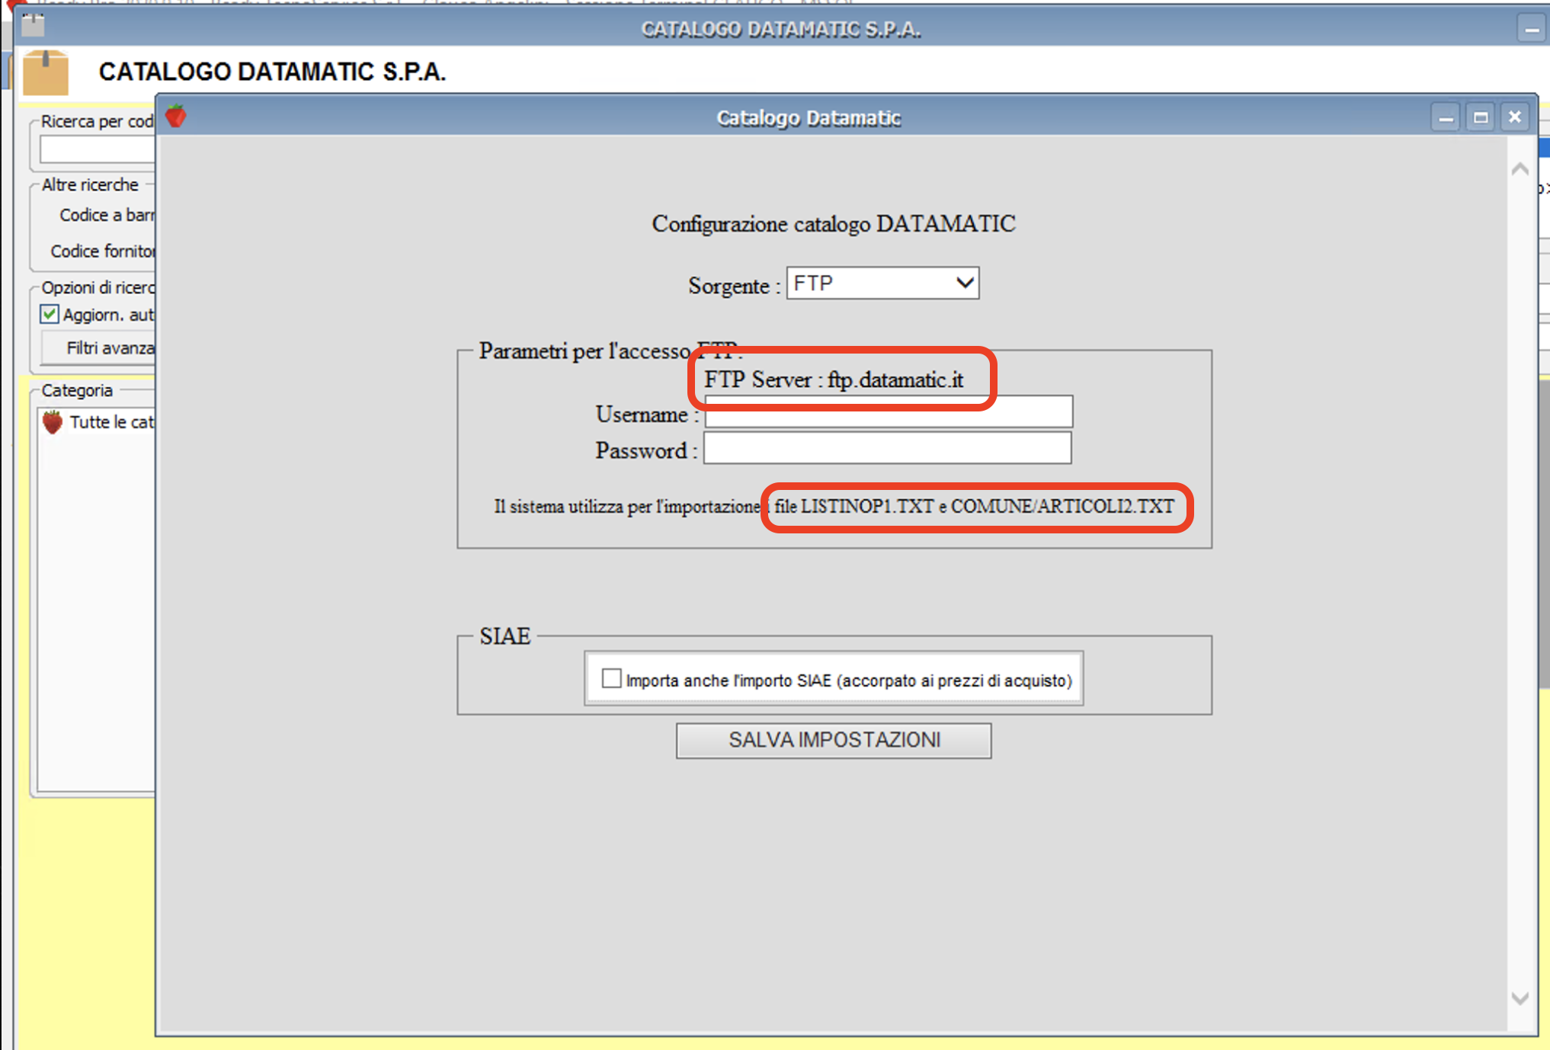Open the Sorgente FTP dropdown
Screen dimensions: 1550x1050
(882, 283)
